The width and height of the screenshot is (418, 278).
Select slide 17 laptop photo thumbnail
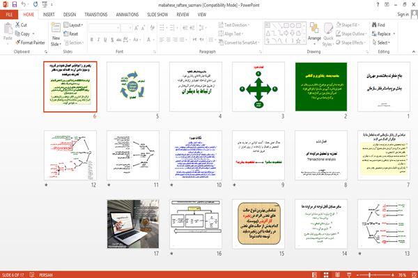[133, 224]
